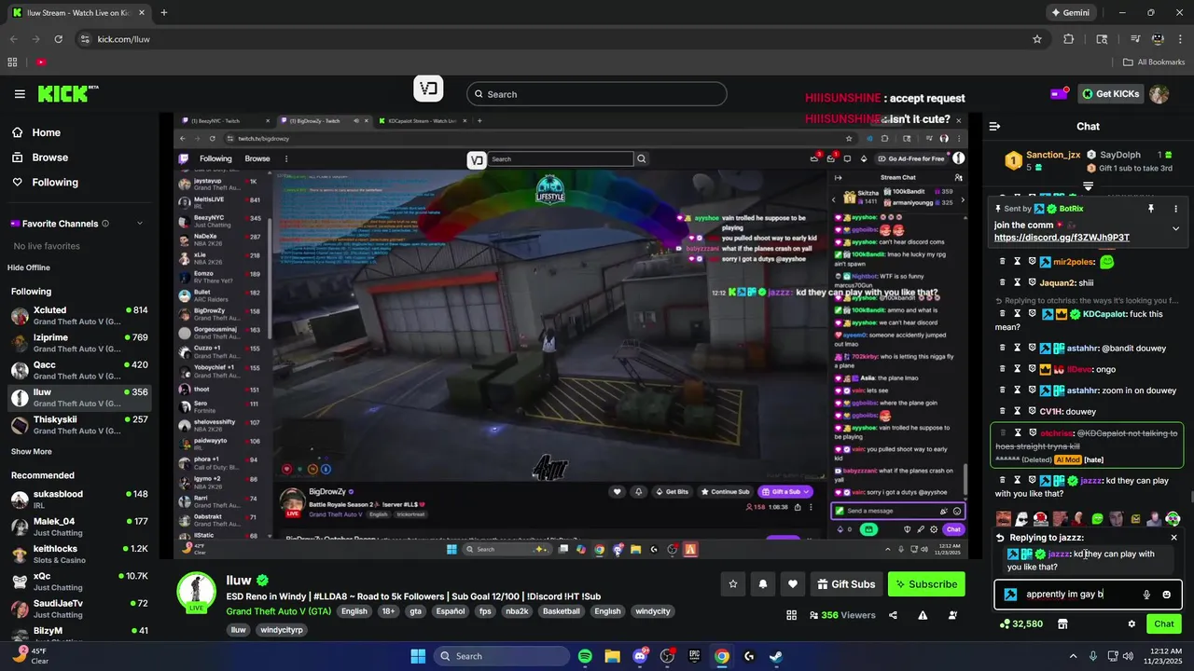1194x671 pixels.
Task: Collapse the Favorite Channels section
Action: (140, 224)
